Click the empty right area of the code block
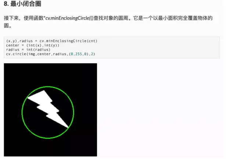This screenshot has height=161, width=226. point(158,47)
